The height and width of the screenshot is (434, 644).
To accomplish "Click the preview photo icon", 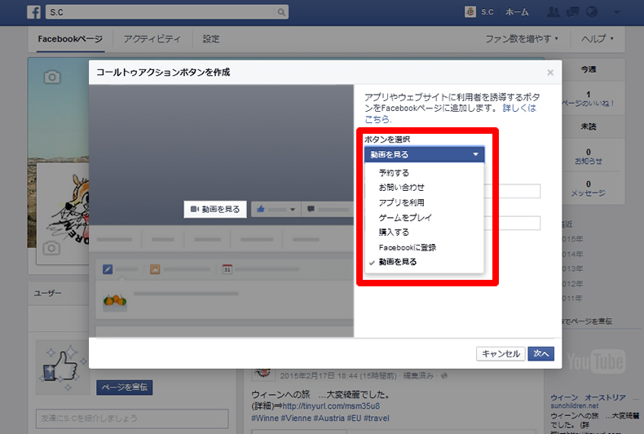I will (155, 269).
